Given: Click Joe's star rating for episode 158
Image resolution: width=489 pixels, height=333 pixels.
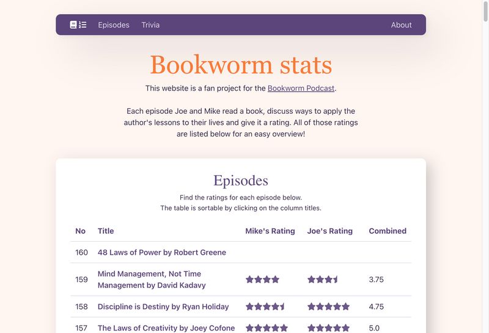Looking at the screenshot, I should [328, 307].
